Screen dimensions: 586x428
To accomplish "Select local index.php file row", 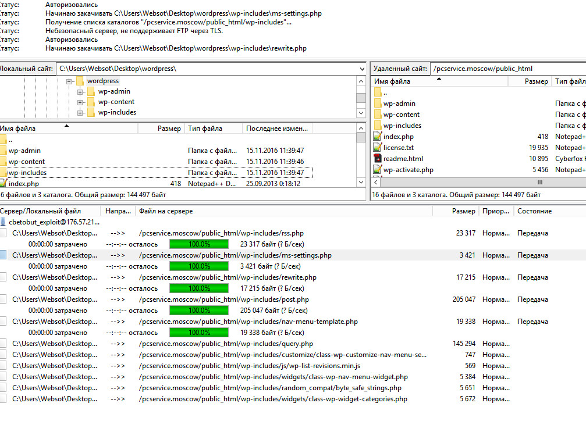I will coord(156,183).
